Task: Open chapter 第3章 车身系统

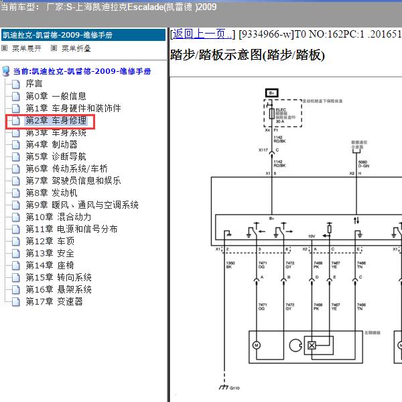Action: tap(56, 133)
